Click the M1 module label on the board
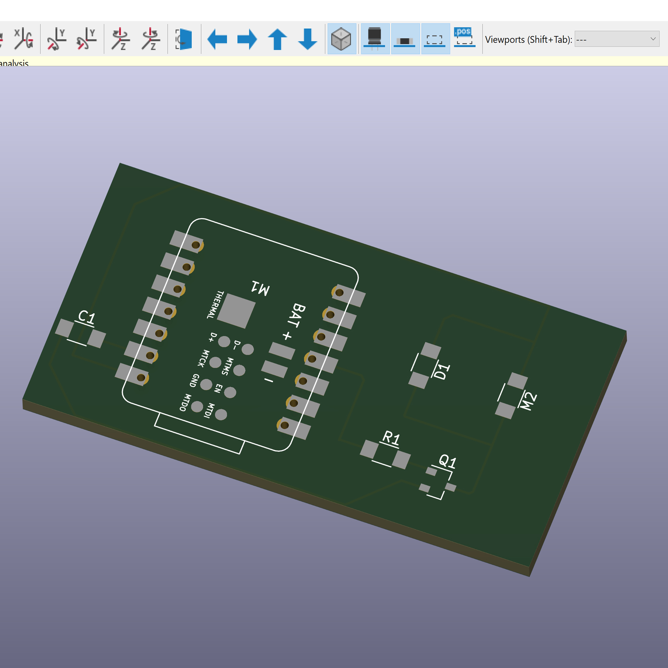The image size is (668, 668). 260,288
